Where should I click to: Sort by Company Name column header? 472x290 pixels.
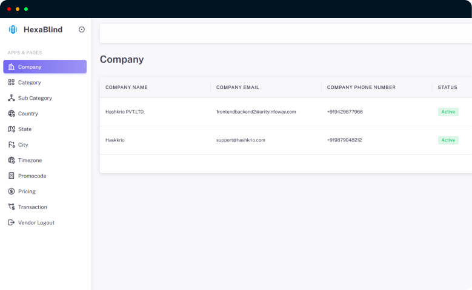127,88
